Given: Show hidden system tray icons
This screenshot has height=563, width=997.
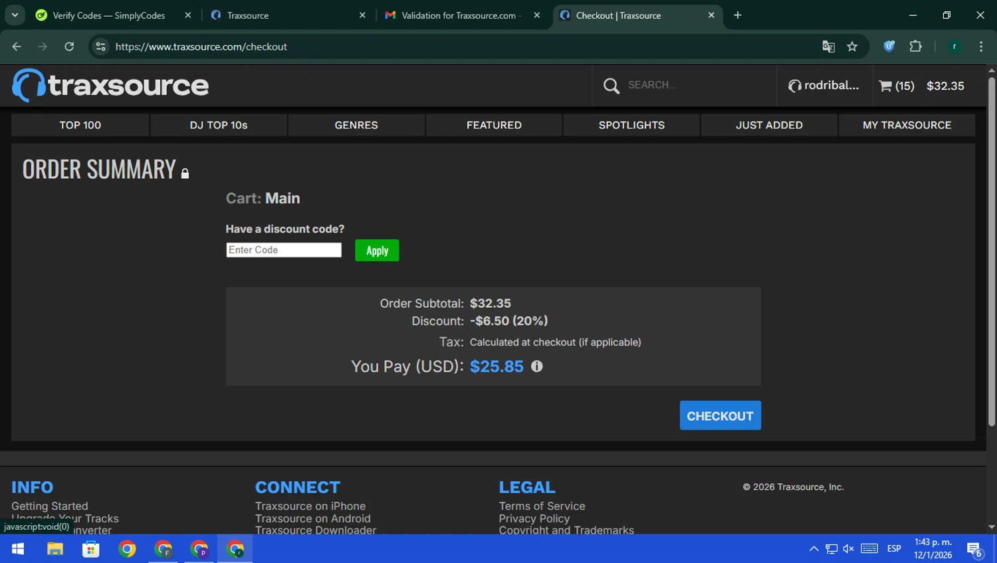Looking at the screenshot, I should 814,549.
